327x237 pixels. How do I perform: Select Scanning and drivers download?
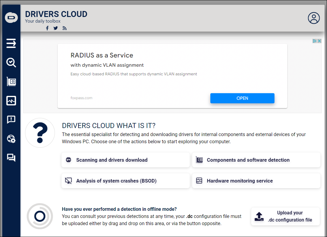pos(125,160)
